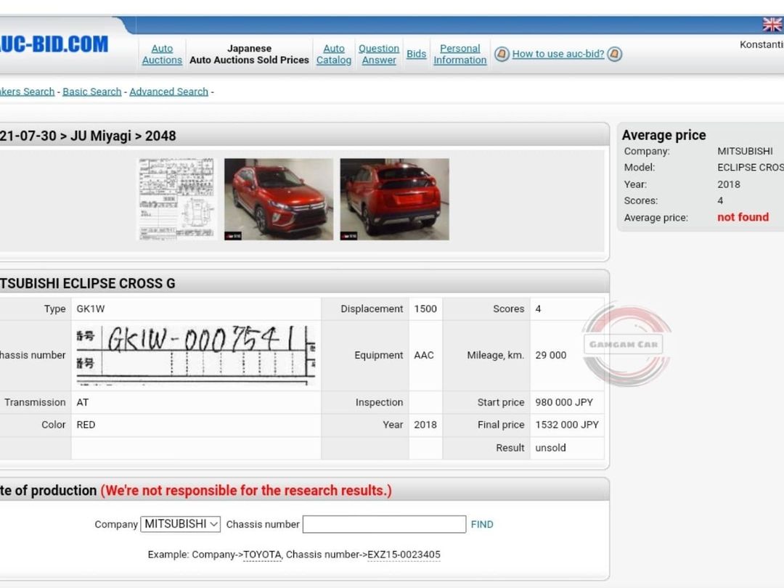Click the '1532 000 JPY' final price

566,425
